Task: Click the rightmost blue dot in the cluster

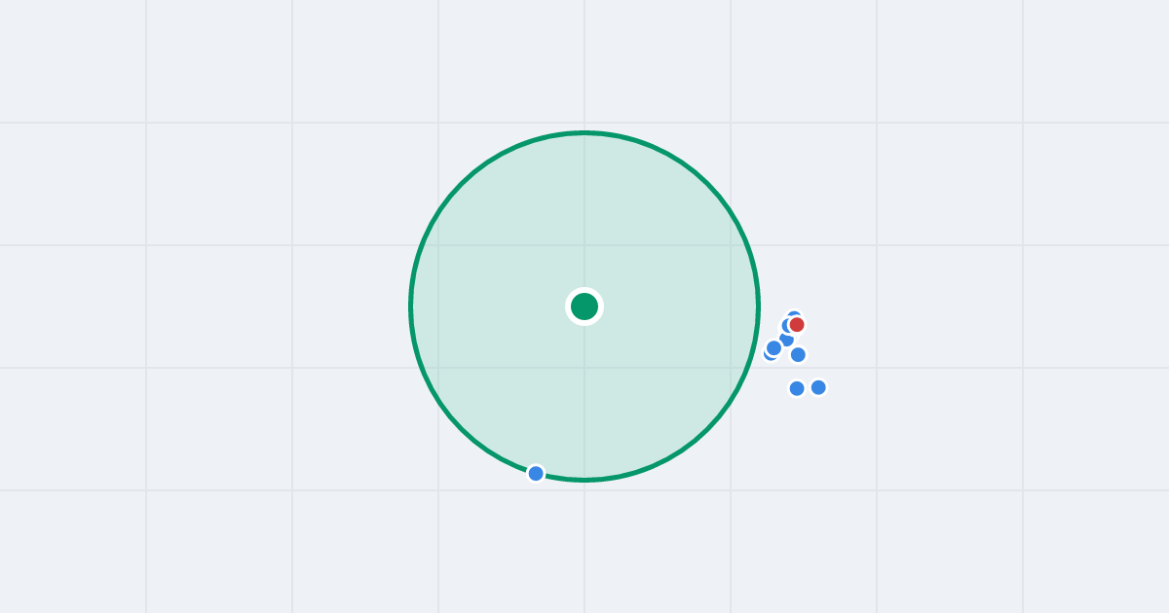Action: pyautogui.click(x=818, y=387)
